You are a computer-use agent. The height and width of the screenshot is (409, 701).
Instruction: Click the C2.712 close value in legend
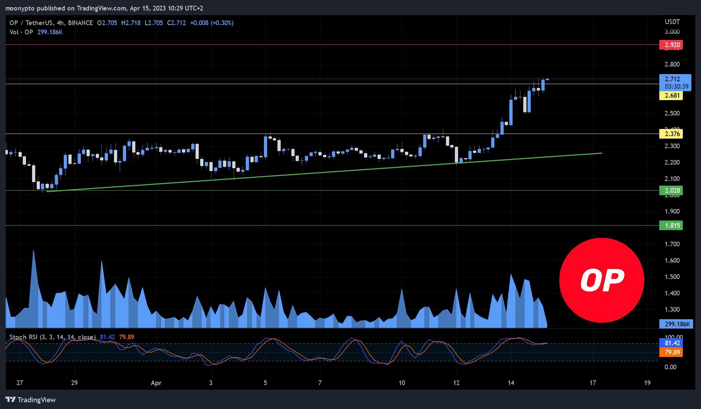[x=177, y=23]
